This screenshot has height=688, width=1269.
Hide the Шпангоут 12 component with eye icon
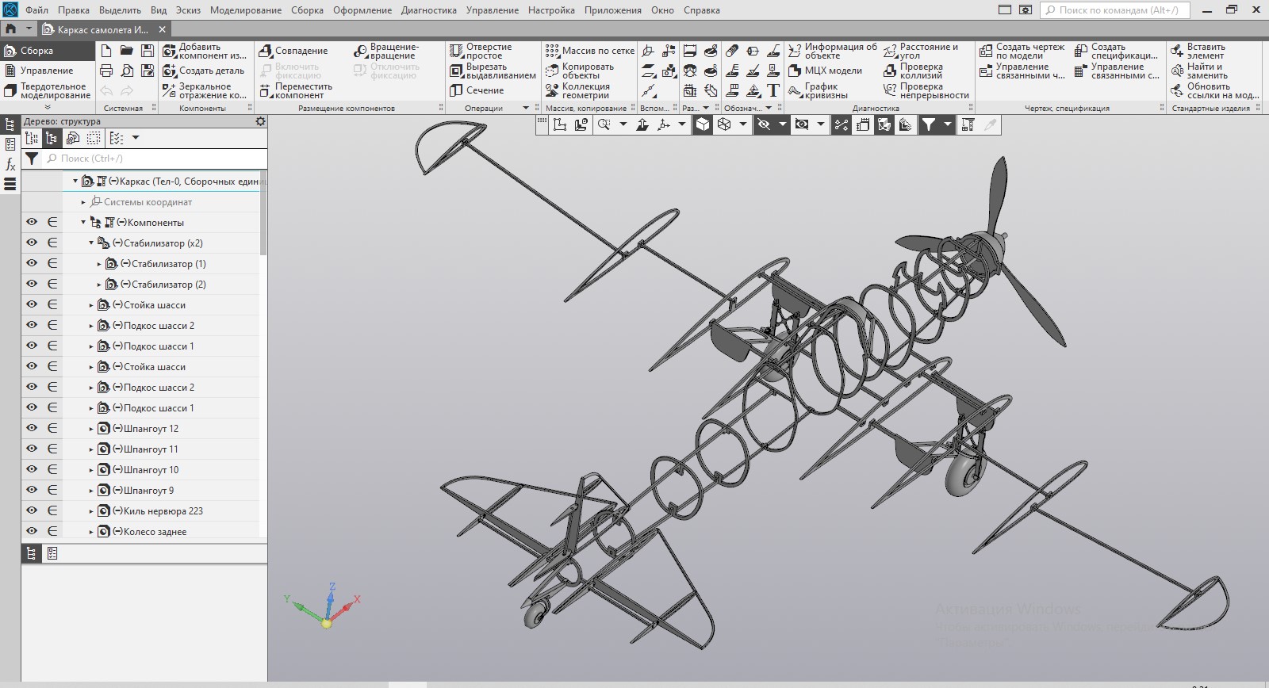pyautogui.click(x=32, y=429)
